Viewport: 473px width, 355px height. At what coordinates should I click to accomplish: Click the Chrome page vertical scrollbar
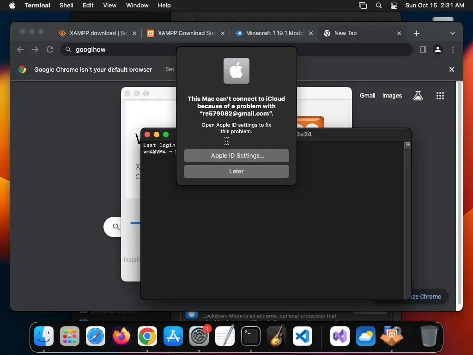(x=459, y=193)
